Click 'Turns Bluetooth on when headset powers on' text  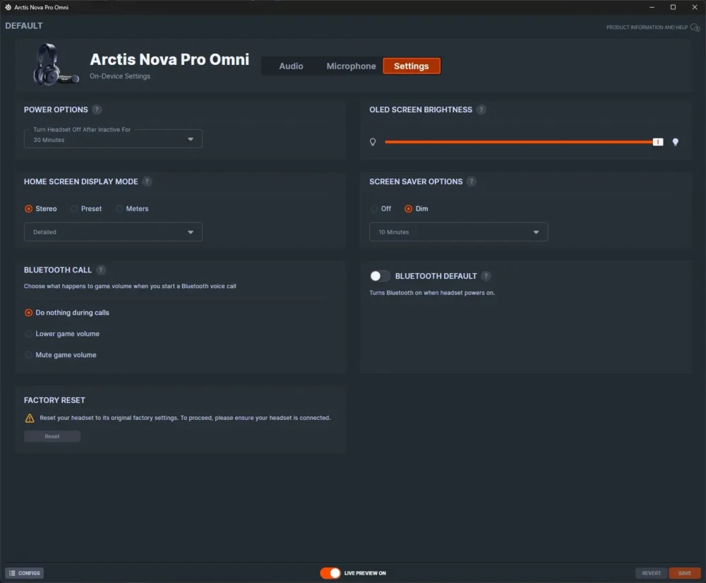coord(432,293)
